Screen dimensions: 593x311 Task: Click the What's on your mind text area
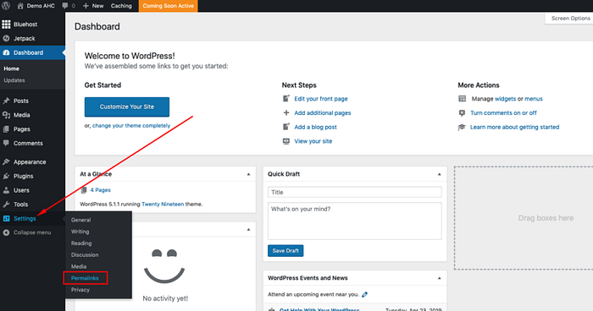(355, 221)
